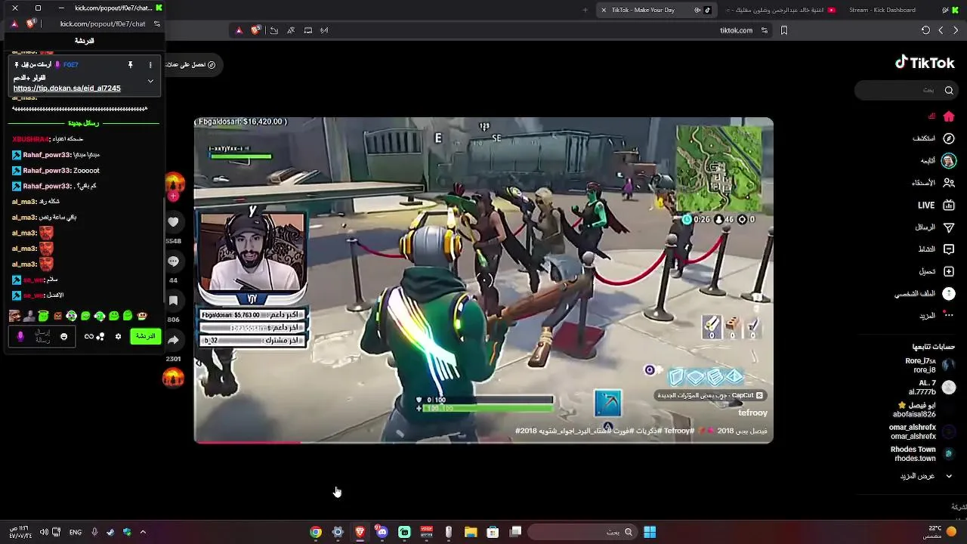Collapse the pinned message with chevron

pyautogui.click(x=150, y=81)
